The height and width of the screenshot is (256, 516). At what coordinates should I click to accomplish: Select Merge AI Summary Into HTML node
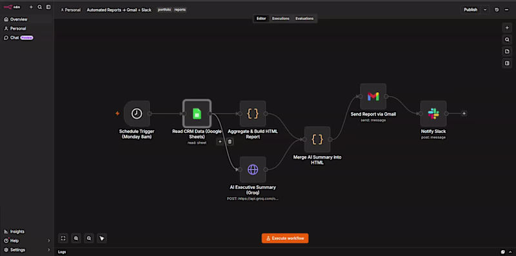tap(317, 139)
